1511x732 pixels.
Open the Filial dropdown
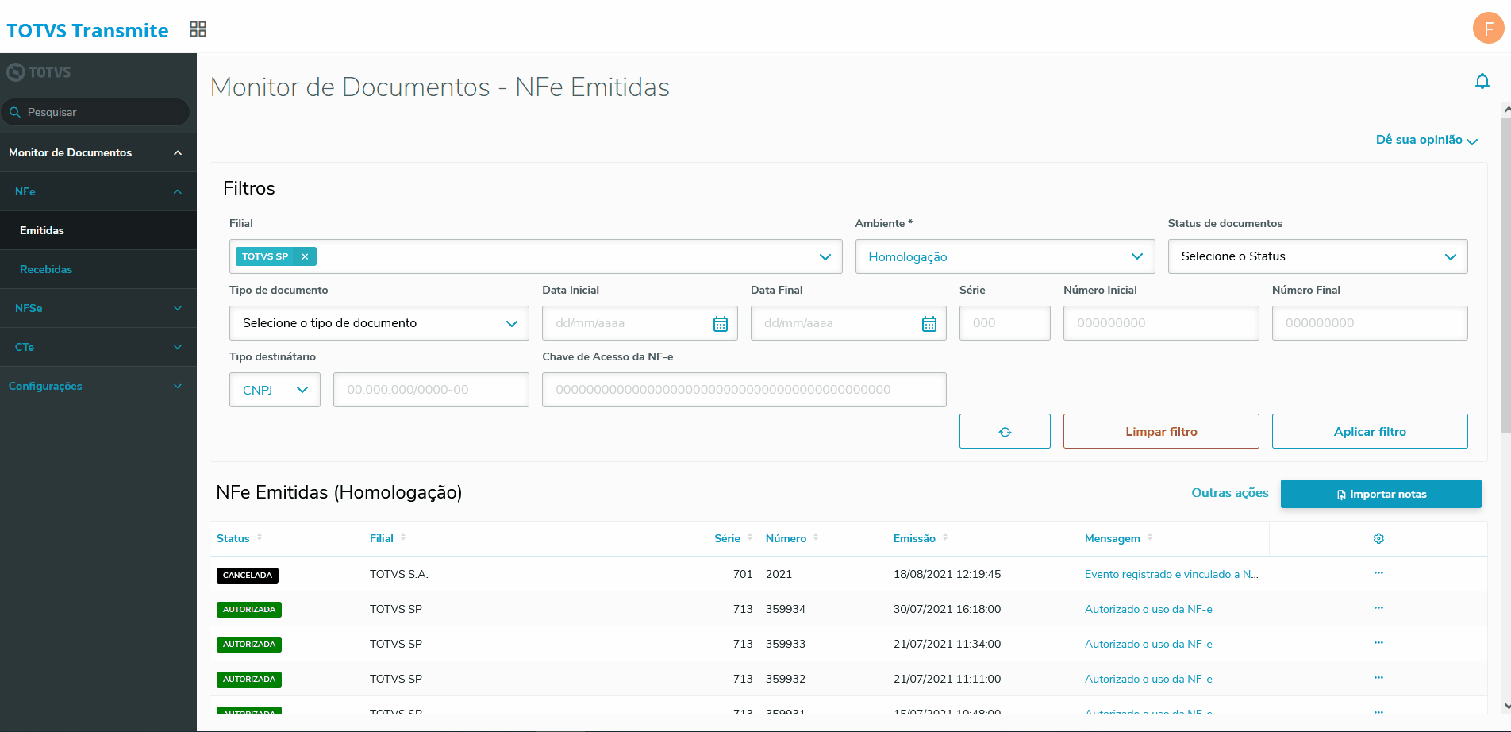(x=536, y=256)
